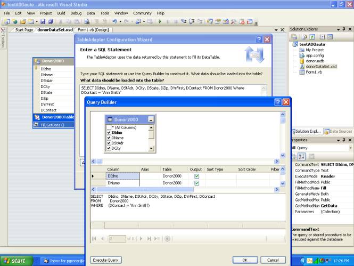This screenshot has height=266, width=354.
Task: Select Form1.vb in Solution Explorer
Action: tap(314, 72)
